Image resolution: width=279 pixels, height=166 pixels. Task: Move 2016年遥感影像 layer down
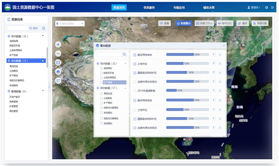(x=220, y=91)
